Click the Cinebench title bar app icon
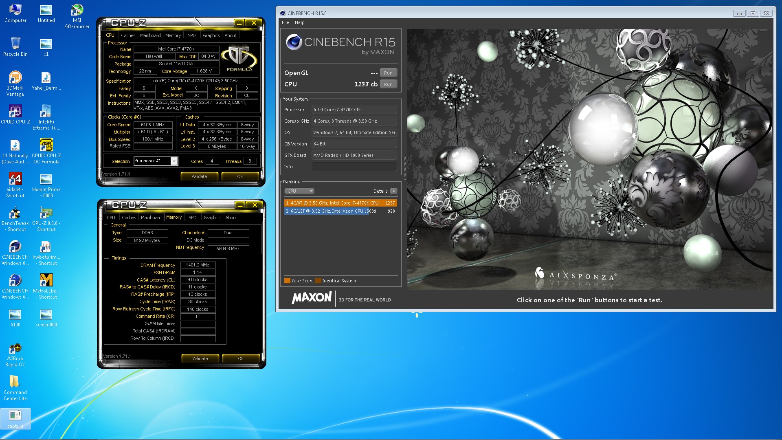Image resolution: width=782 pixels, height=440 pixels. [x=283, y=13]
